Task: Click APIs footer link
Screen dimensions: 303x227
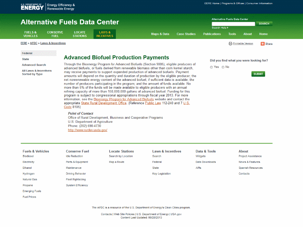Action: 198,168
